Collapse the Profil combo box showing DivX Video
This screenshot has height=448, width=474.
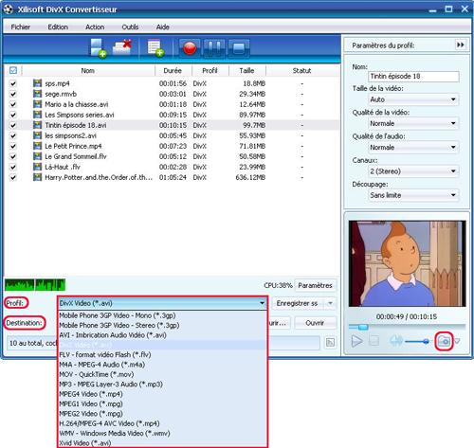162,303
